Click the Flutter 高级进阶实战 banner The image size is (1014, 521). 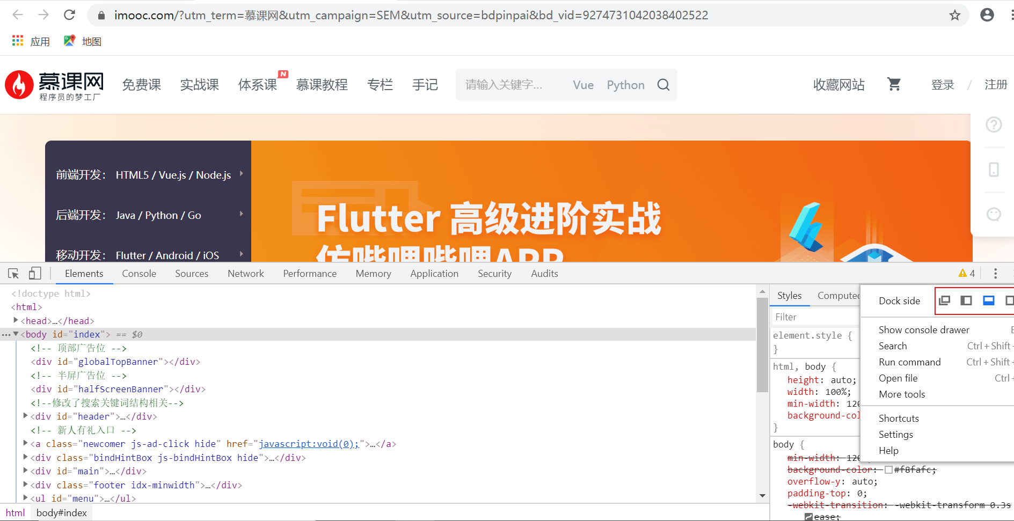pyautogui.click(x=611, y=201)
